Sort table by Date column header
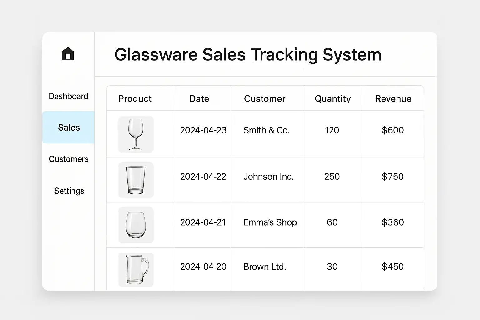480x320 pixels. [199, 99]
